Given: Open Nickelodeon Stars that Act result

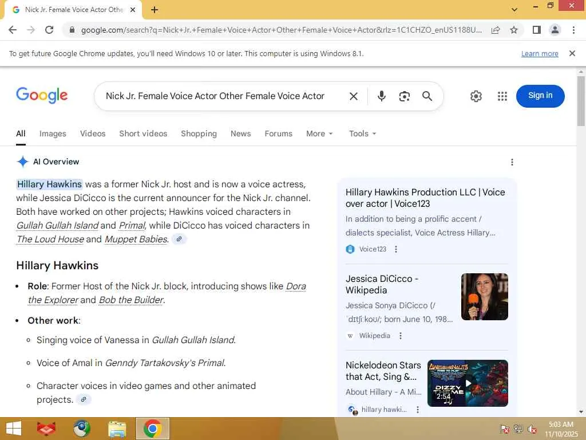Looking at the screenshot, I should [383, 371].
